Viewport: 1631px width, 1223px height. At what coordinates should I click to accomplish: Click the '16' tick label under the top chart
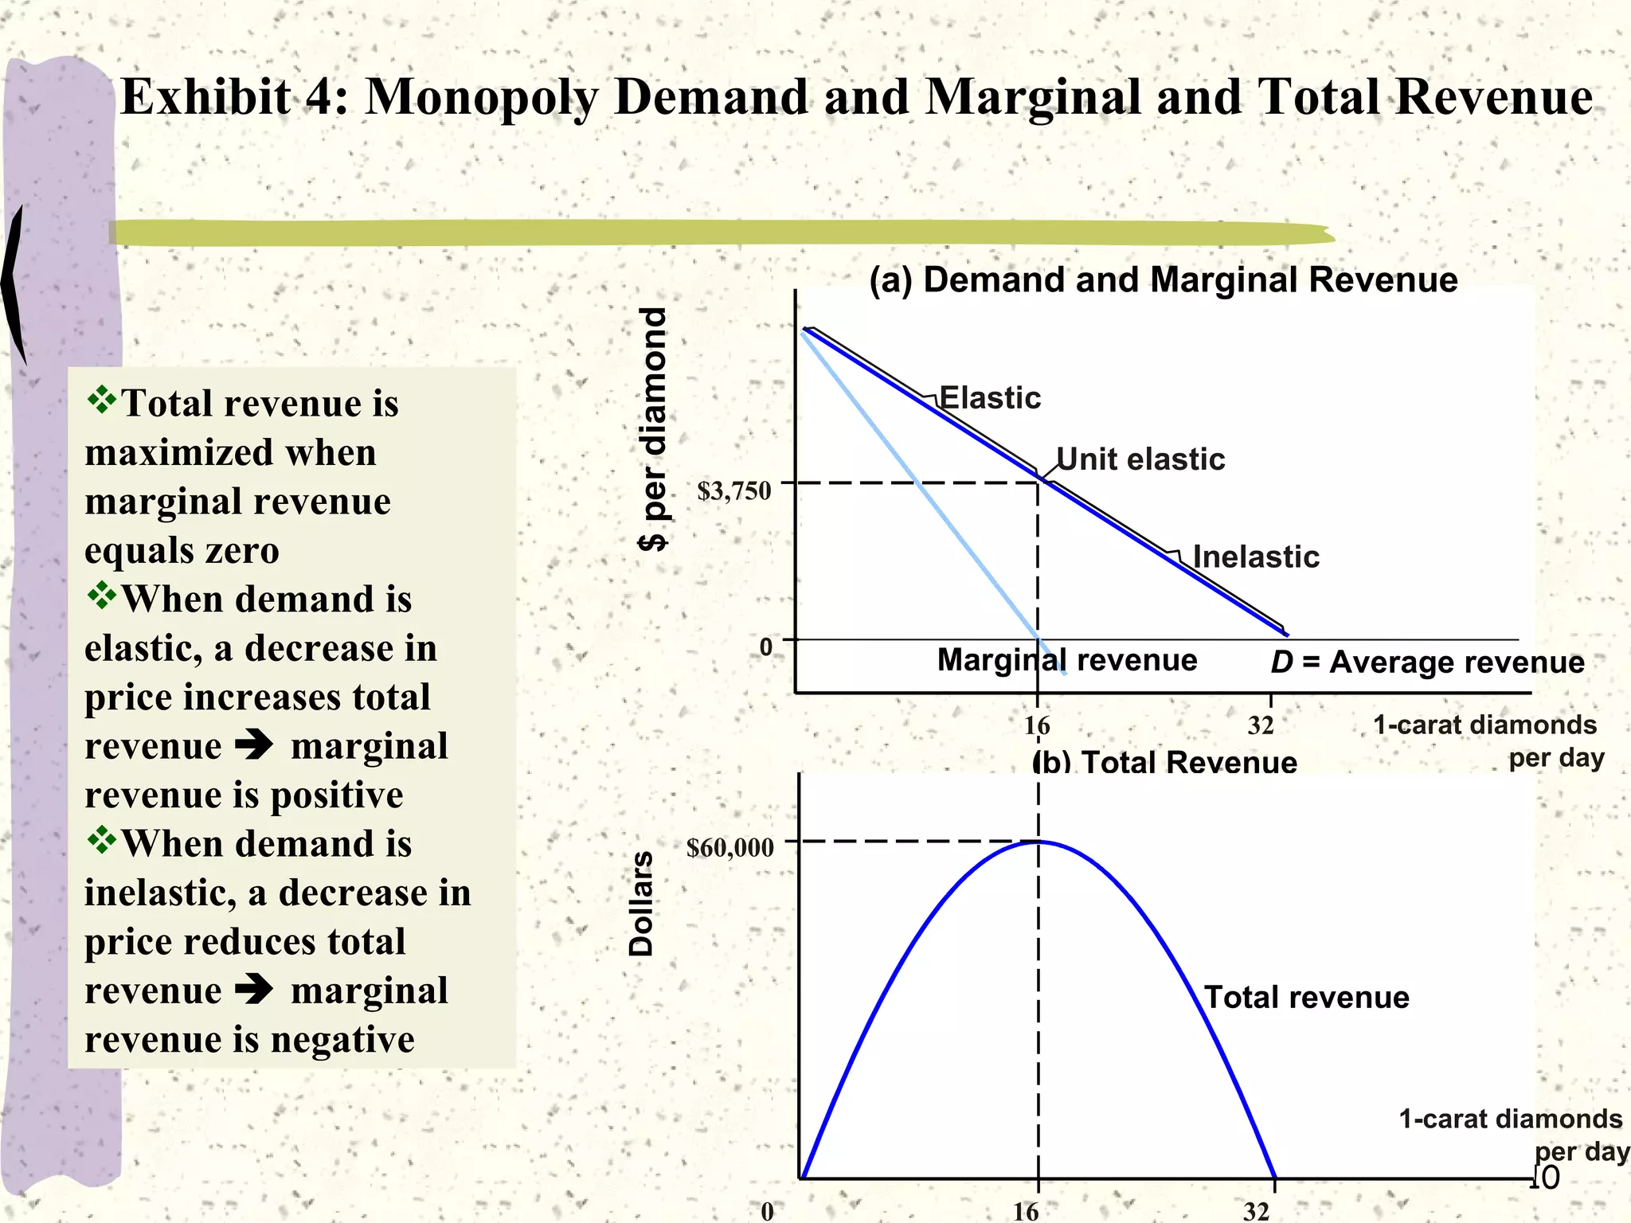(x=1037, y=725)
